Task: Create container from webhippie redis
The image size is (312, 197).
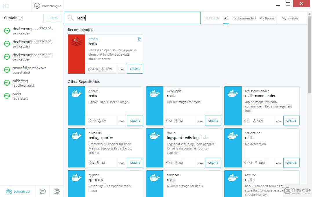Action: coord(213,121)
